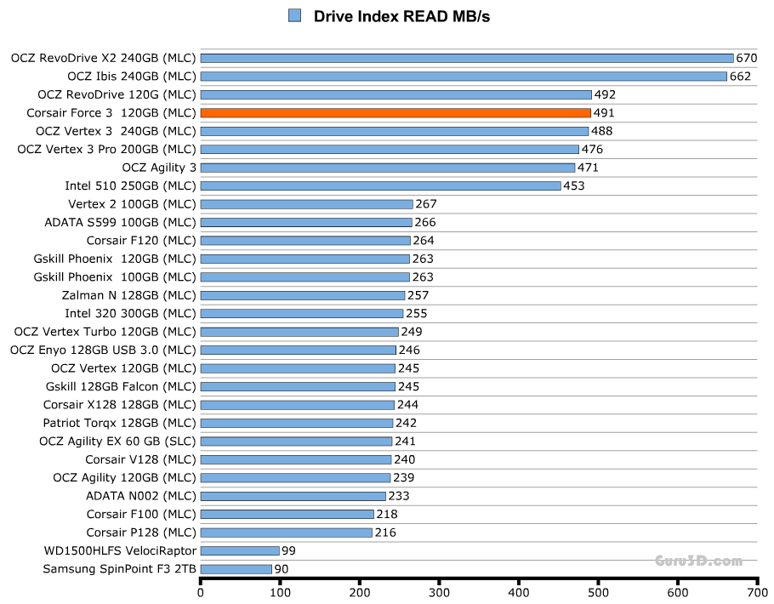
Task: Click the Vertex 2 100GB label
Action: [x=132, y=204]
